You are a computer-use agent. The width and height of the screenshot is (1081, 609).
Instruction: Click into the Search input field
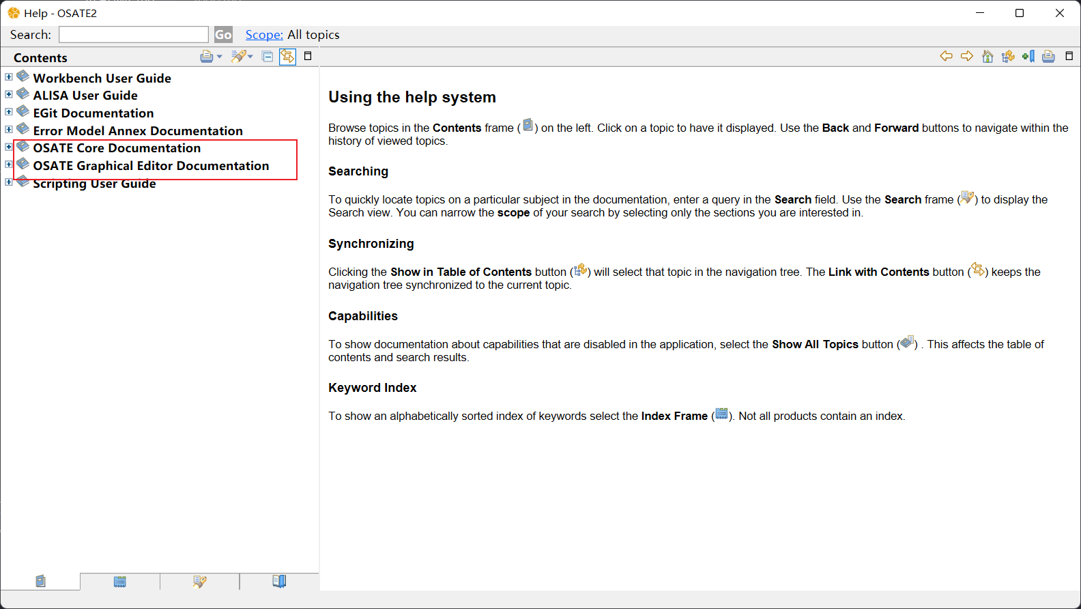[134, 34]
